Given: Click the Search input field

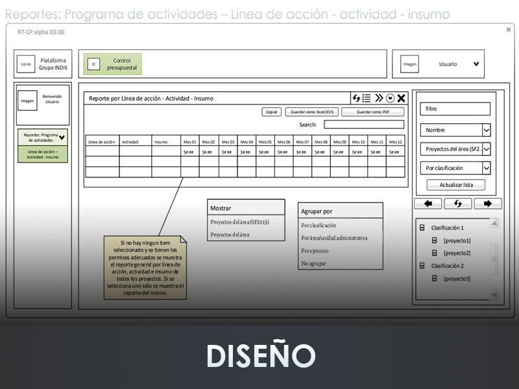Looking at the screenshot, I should coord(363,124).
